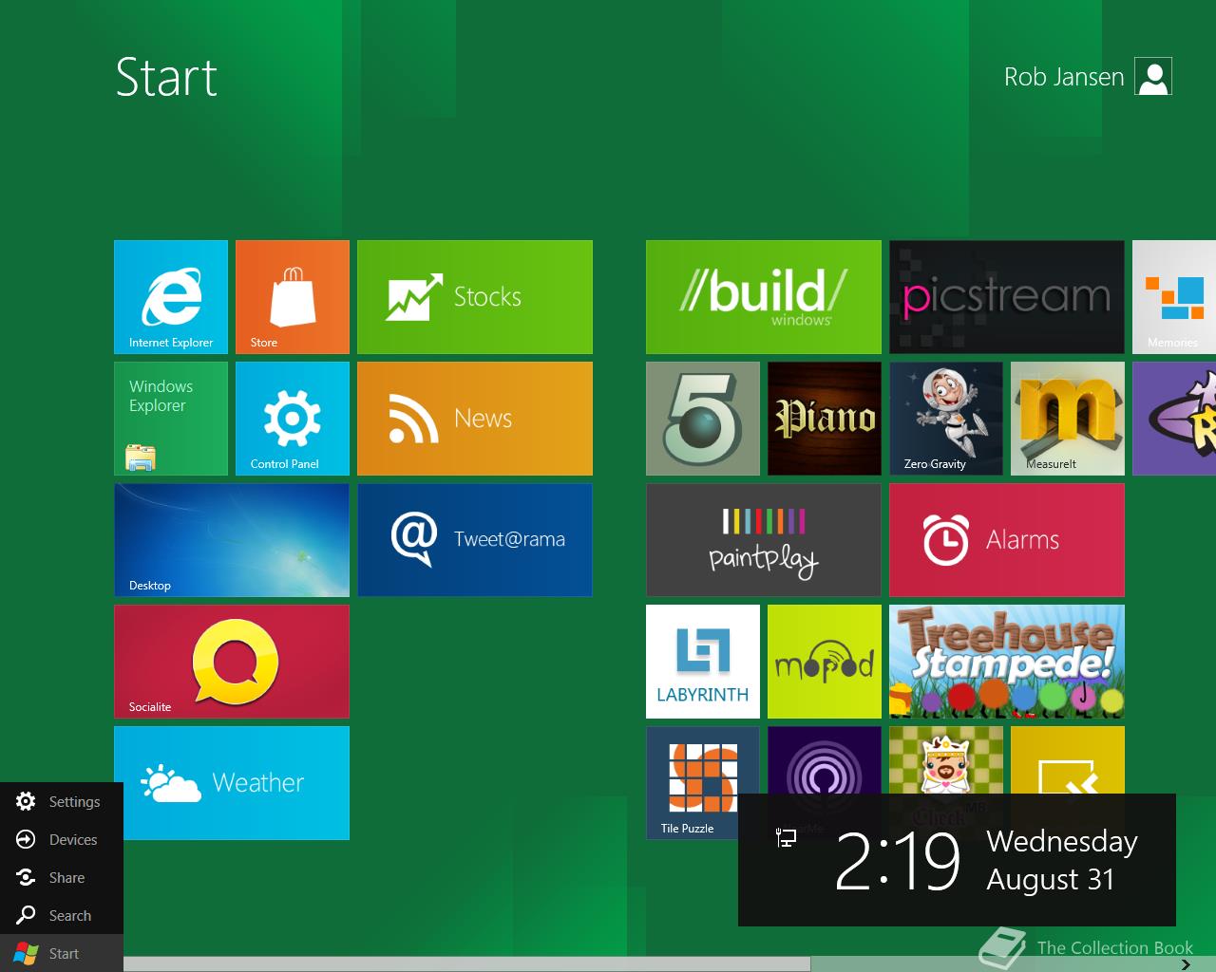The width and height of the screenshot is (1216, 972).
Task: Launch the picstream tile
Action: pos(1007,297)
